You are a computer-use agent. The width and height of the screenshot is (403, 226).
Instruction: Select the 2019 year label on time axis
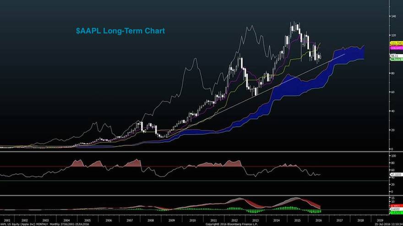pos(380,221)
